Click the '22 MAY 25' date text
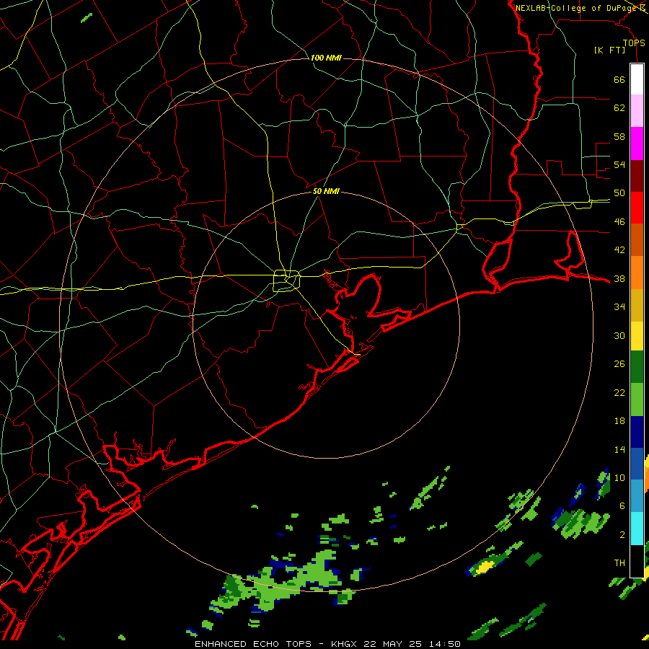Image resolution: width=649 pixels, height=649 pixels. [393, 644]
